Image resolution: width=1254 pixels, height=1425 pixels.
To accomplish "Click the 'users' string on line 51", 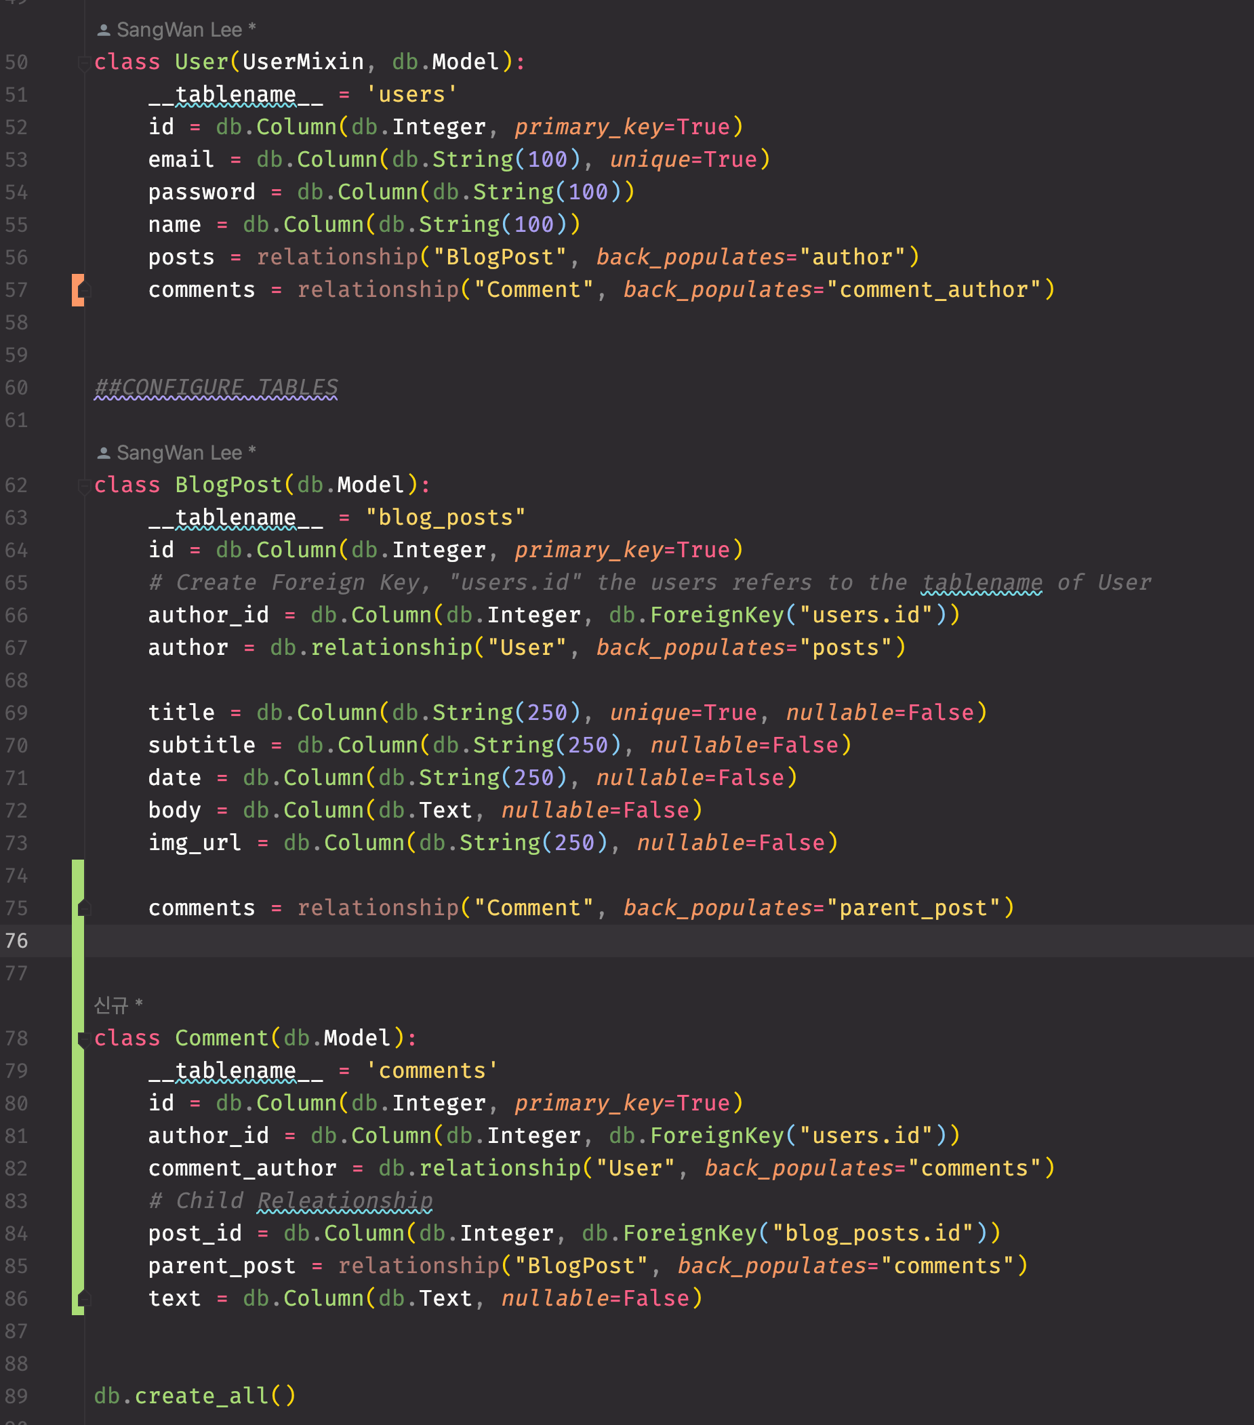I will [412, 94].
